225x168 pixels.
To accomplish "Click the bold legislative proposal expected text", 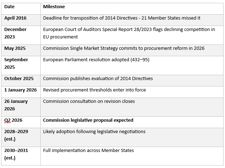I will [88, 120].
